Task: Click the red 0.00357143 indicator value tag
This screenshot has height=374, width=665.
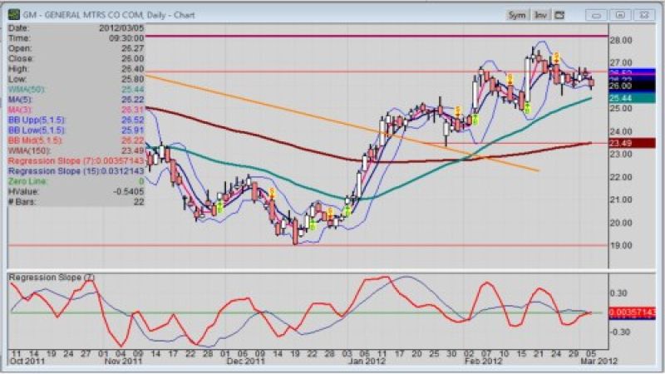Action: 632,313
